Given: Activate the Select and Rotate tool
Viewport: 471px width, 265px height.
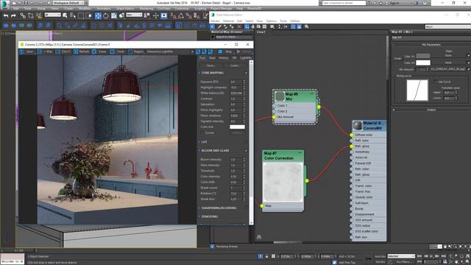Looking at the screenshot, I should coord(106,15).
